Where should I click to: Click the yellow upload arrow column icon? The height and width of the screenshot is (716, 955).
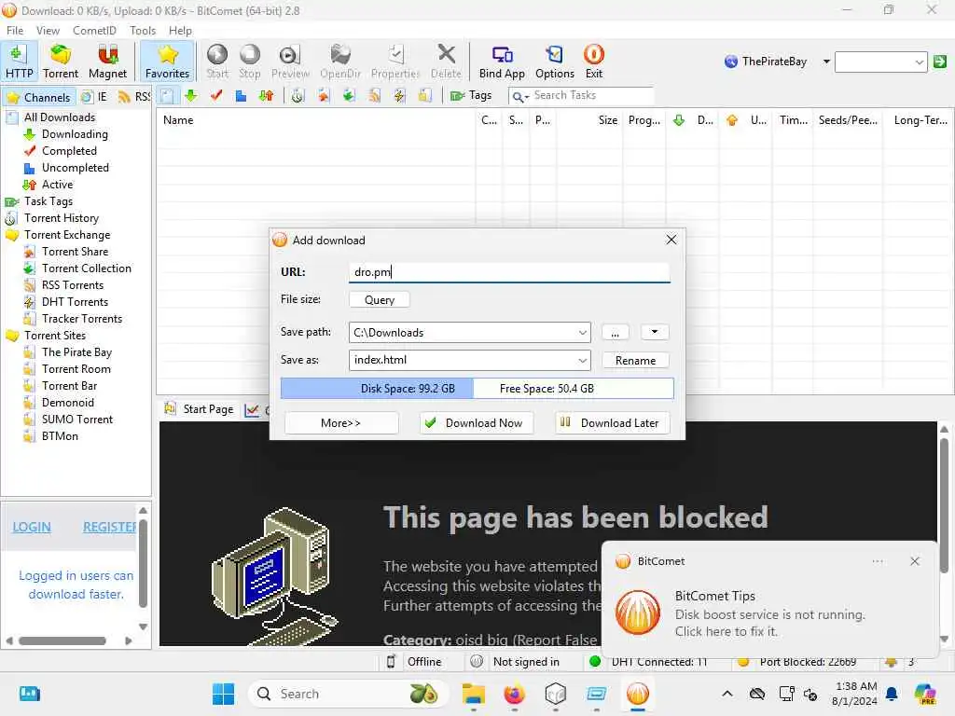pos(731,120)
